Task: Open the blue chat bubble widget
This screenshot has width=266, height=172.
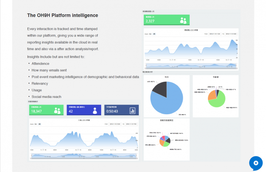Action: 256,163
